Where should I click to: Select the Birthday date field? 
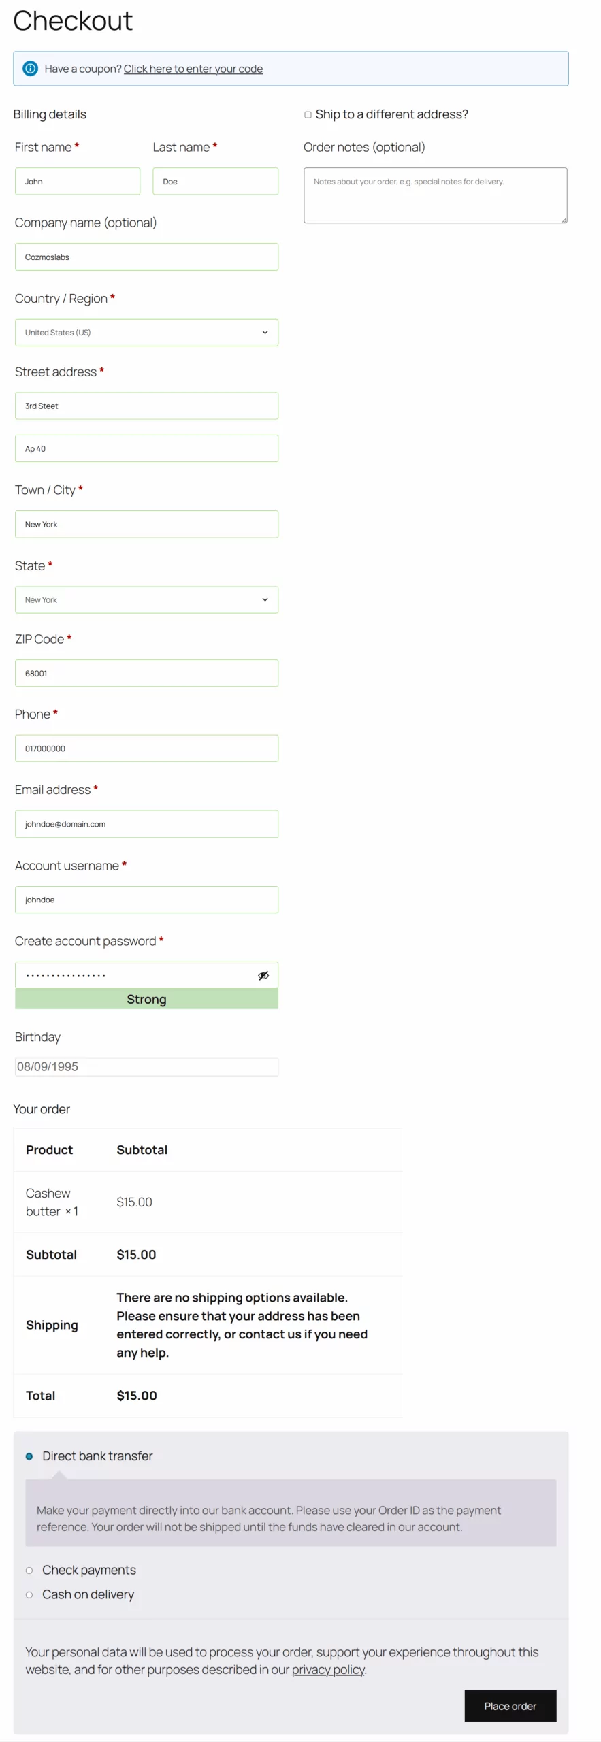[x=146, y=1067]
